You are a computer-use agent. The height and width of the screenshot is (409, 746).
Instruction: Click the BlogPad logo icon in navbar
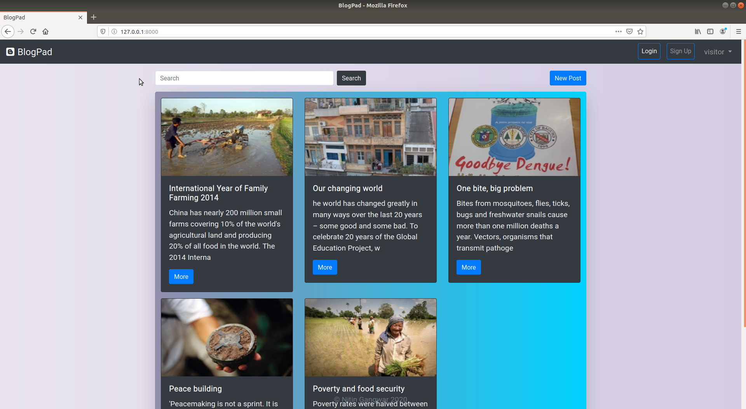pos(10,52)
